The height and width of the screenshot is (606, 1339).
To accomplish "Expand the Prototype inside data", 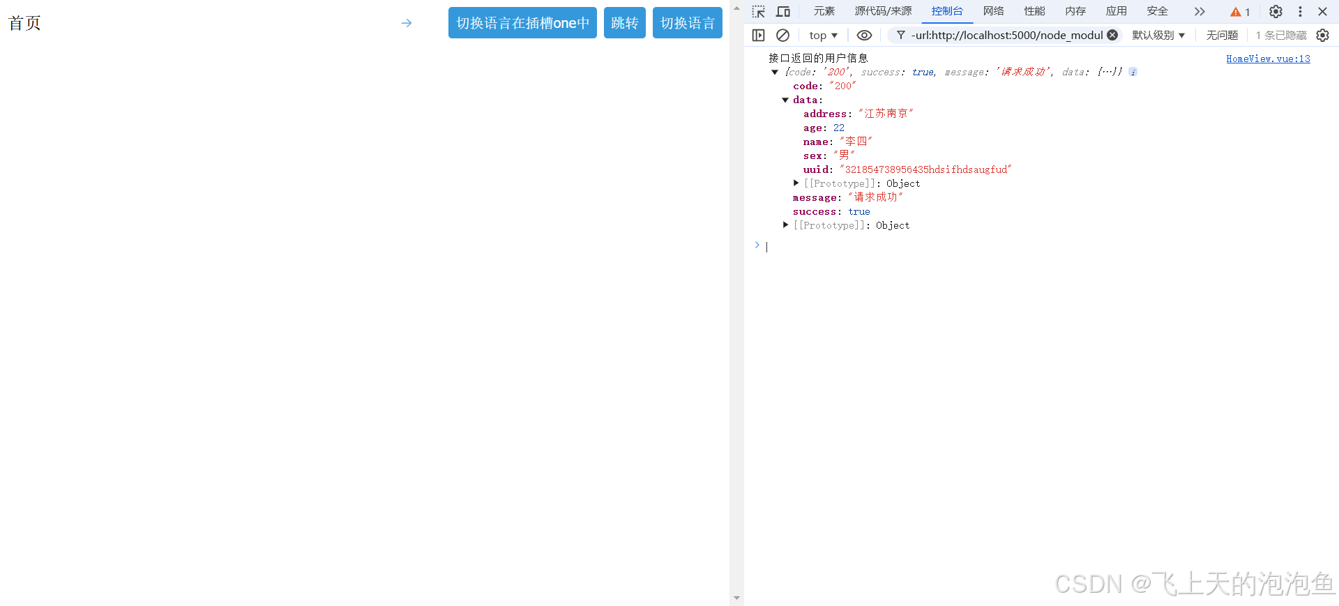I will pyautogui.click(x=796, y=183).
